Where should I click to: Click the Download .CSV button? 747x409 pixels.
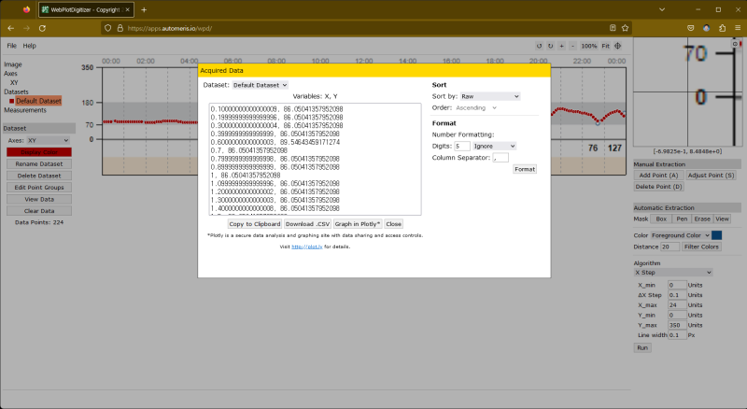[307, 224]
